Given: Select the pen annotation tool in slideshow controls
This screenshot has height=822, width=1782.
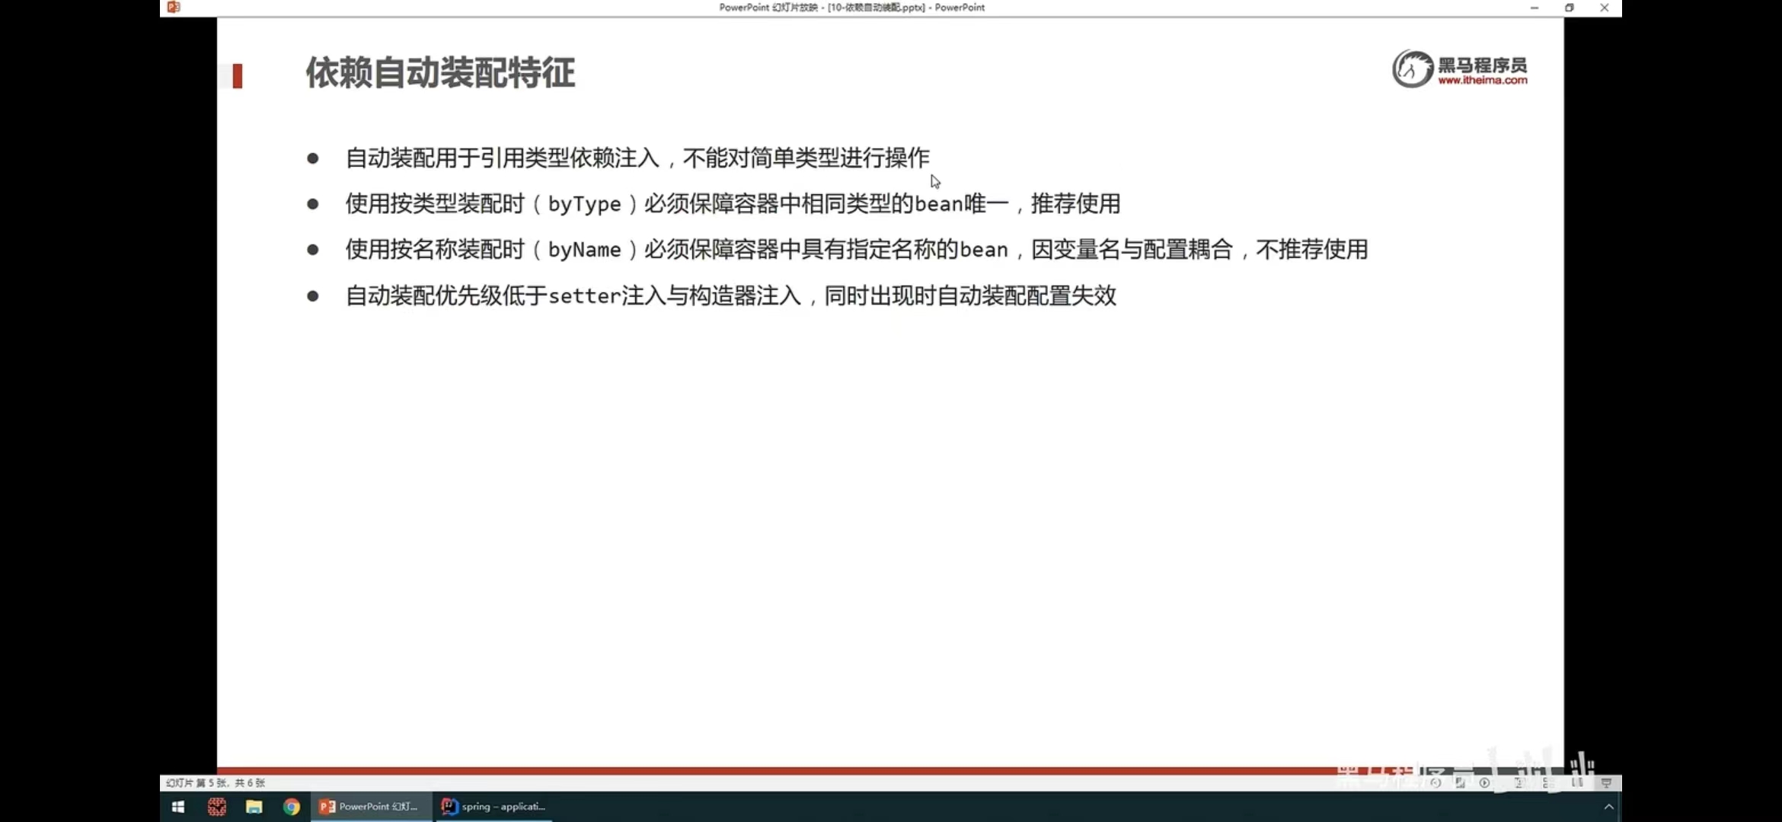Looking at the screenshot, I should coord(1461,782).
